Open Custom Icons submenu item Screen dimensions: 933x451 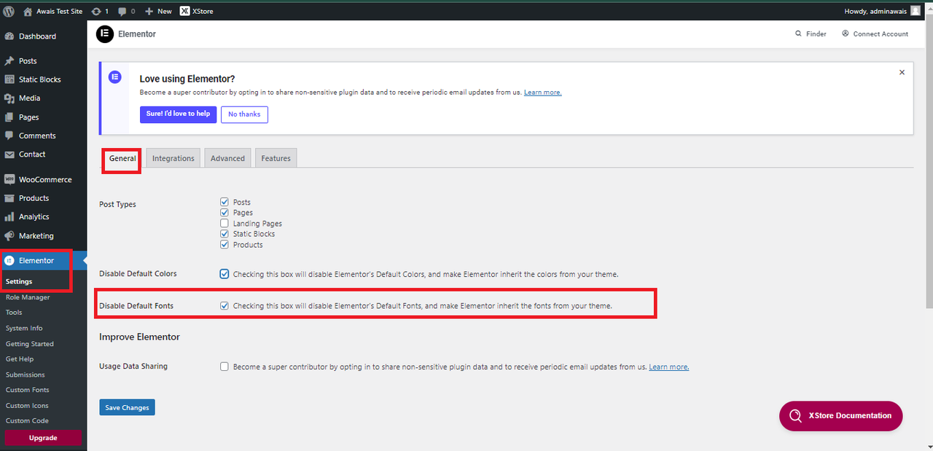28,406
